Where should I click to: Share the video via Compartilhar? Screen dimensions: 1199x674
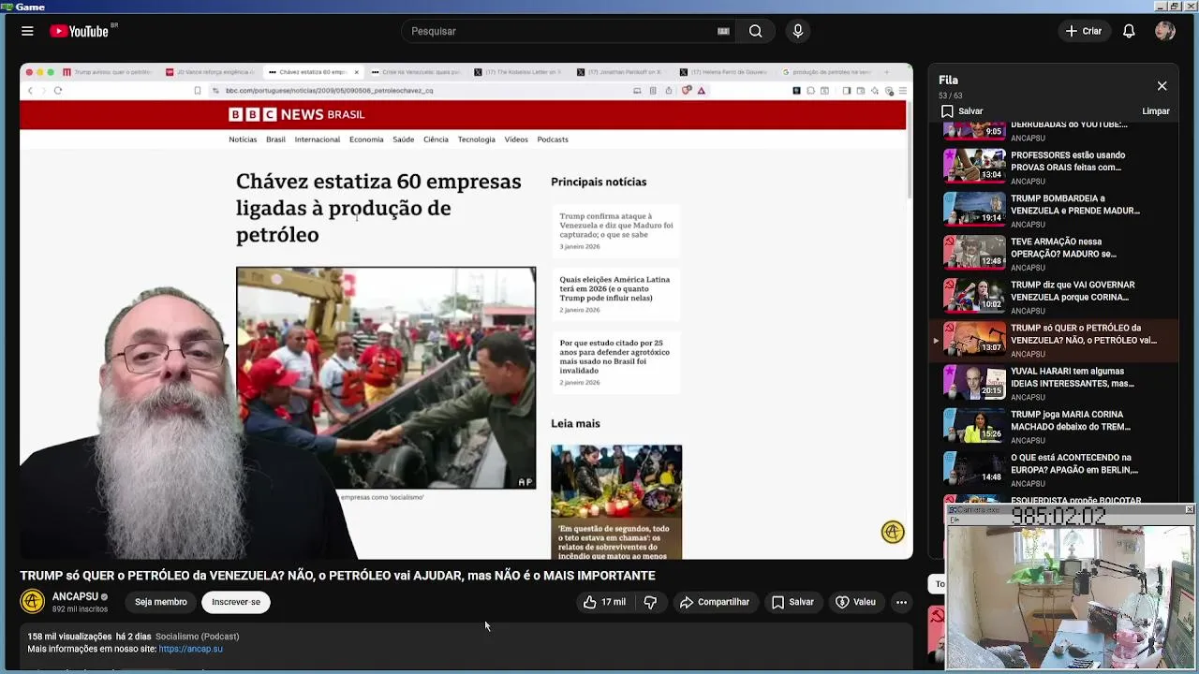click(715, 602)
